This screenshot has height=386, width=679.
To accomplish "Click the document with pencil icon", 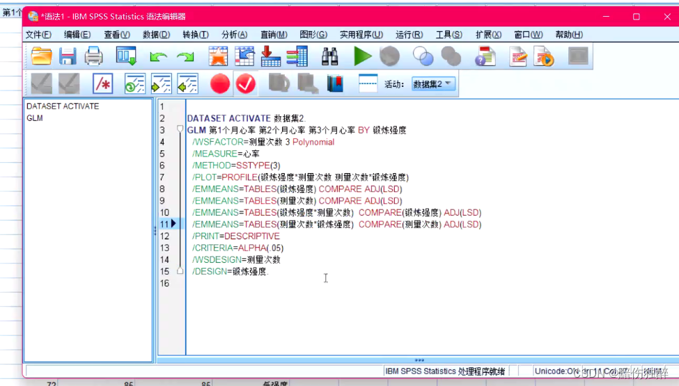I will [x=518, y=56].
